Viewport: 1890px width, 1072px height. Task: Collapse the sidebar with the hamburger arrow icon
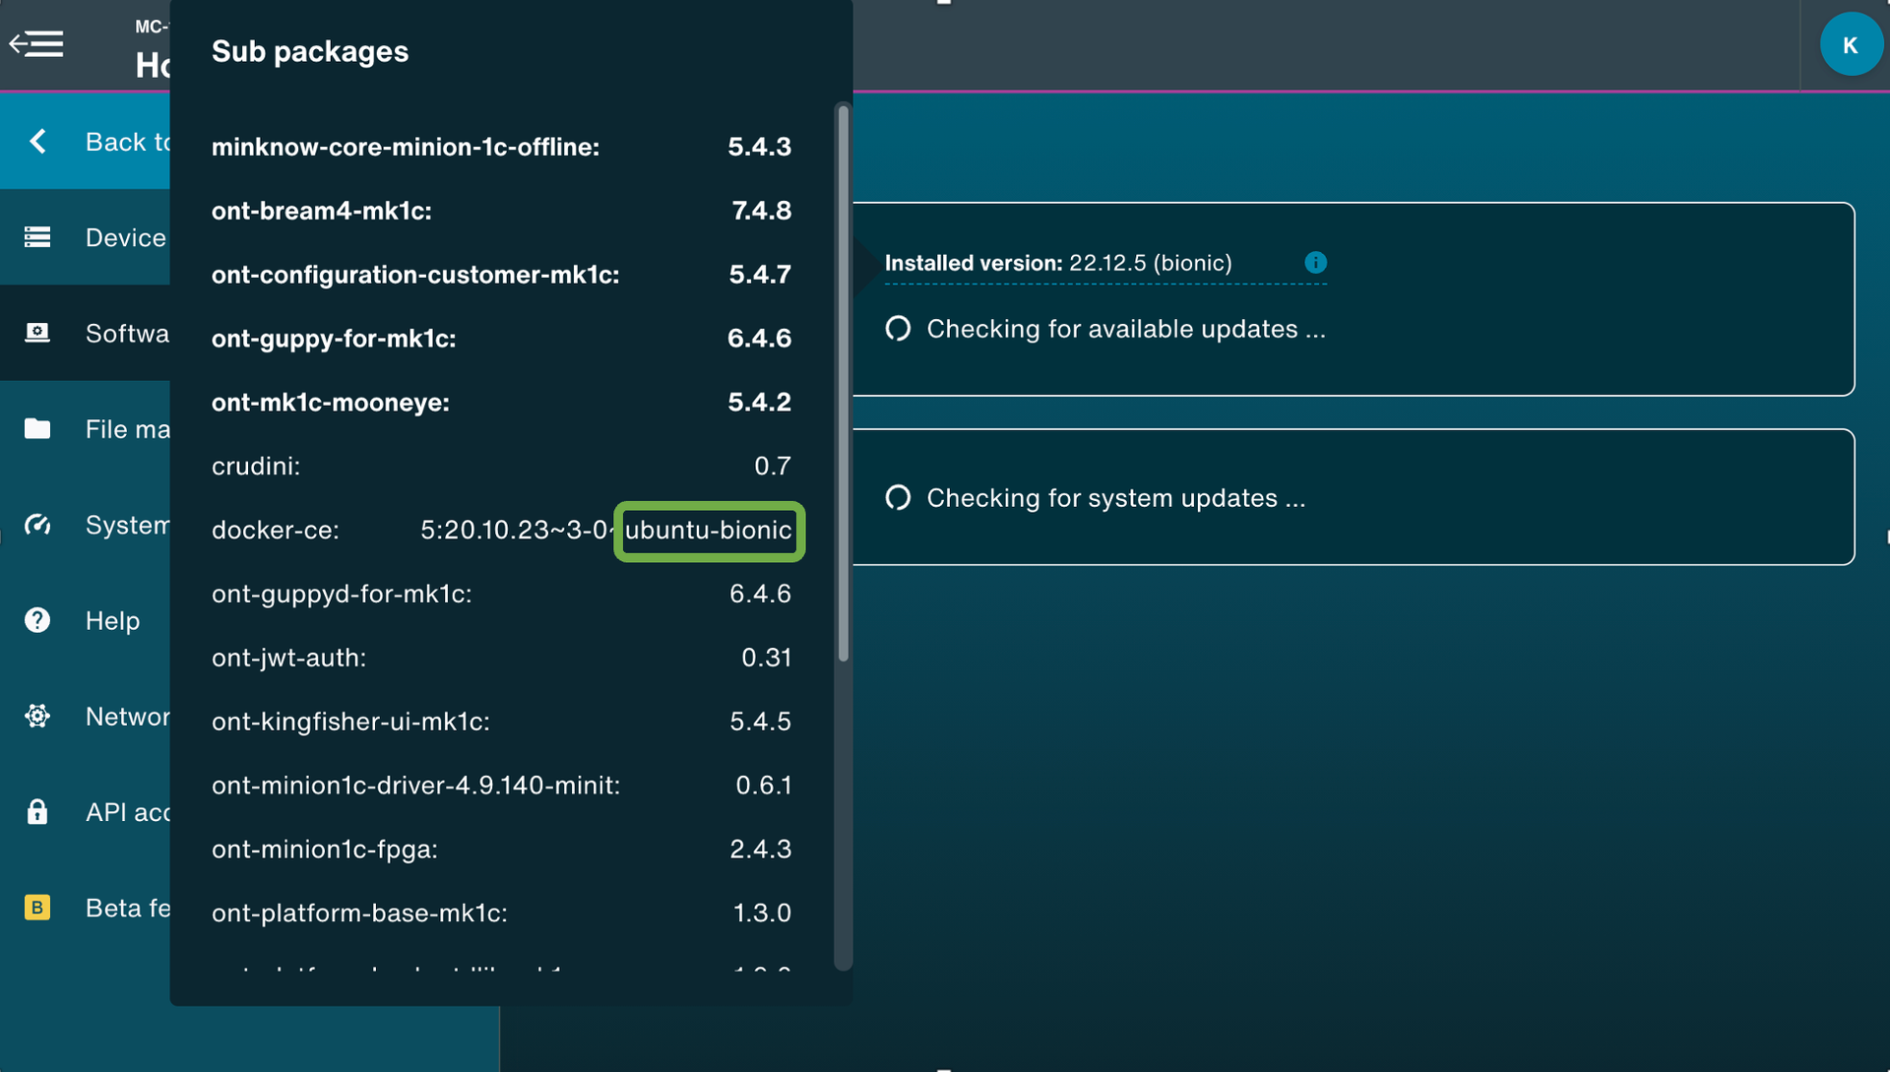[36, 43]
